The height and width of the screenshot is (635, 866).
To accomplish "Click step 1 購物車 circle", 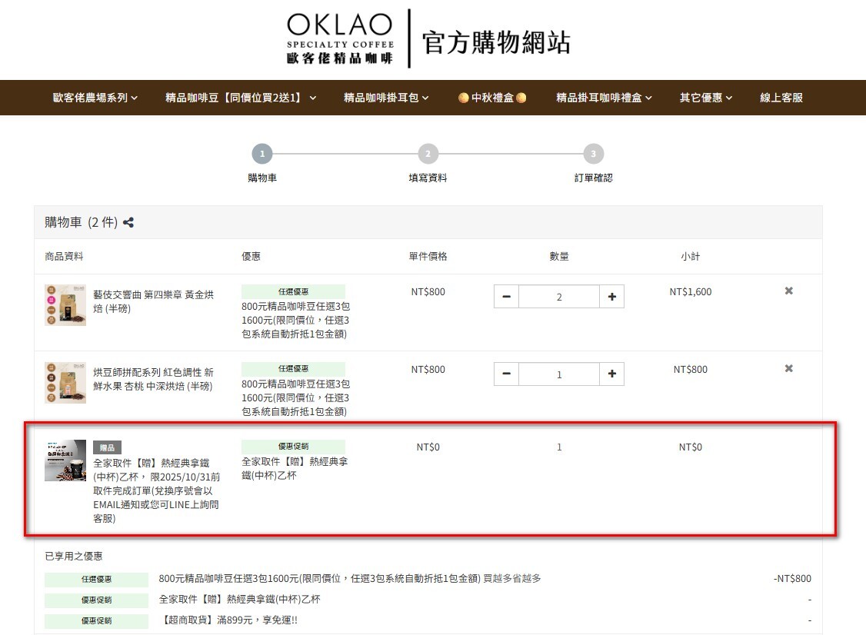I will tap(262, 154).
